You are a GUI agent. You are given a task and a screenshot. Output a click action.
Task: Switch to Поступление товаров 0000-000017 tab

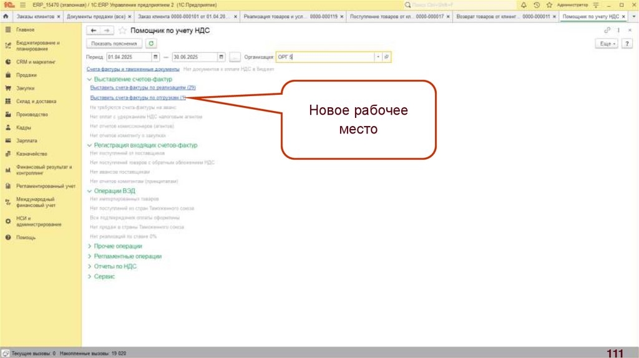(x=397, y=16)
